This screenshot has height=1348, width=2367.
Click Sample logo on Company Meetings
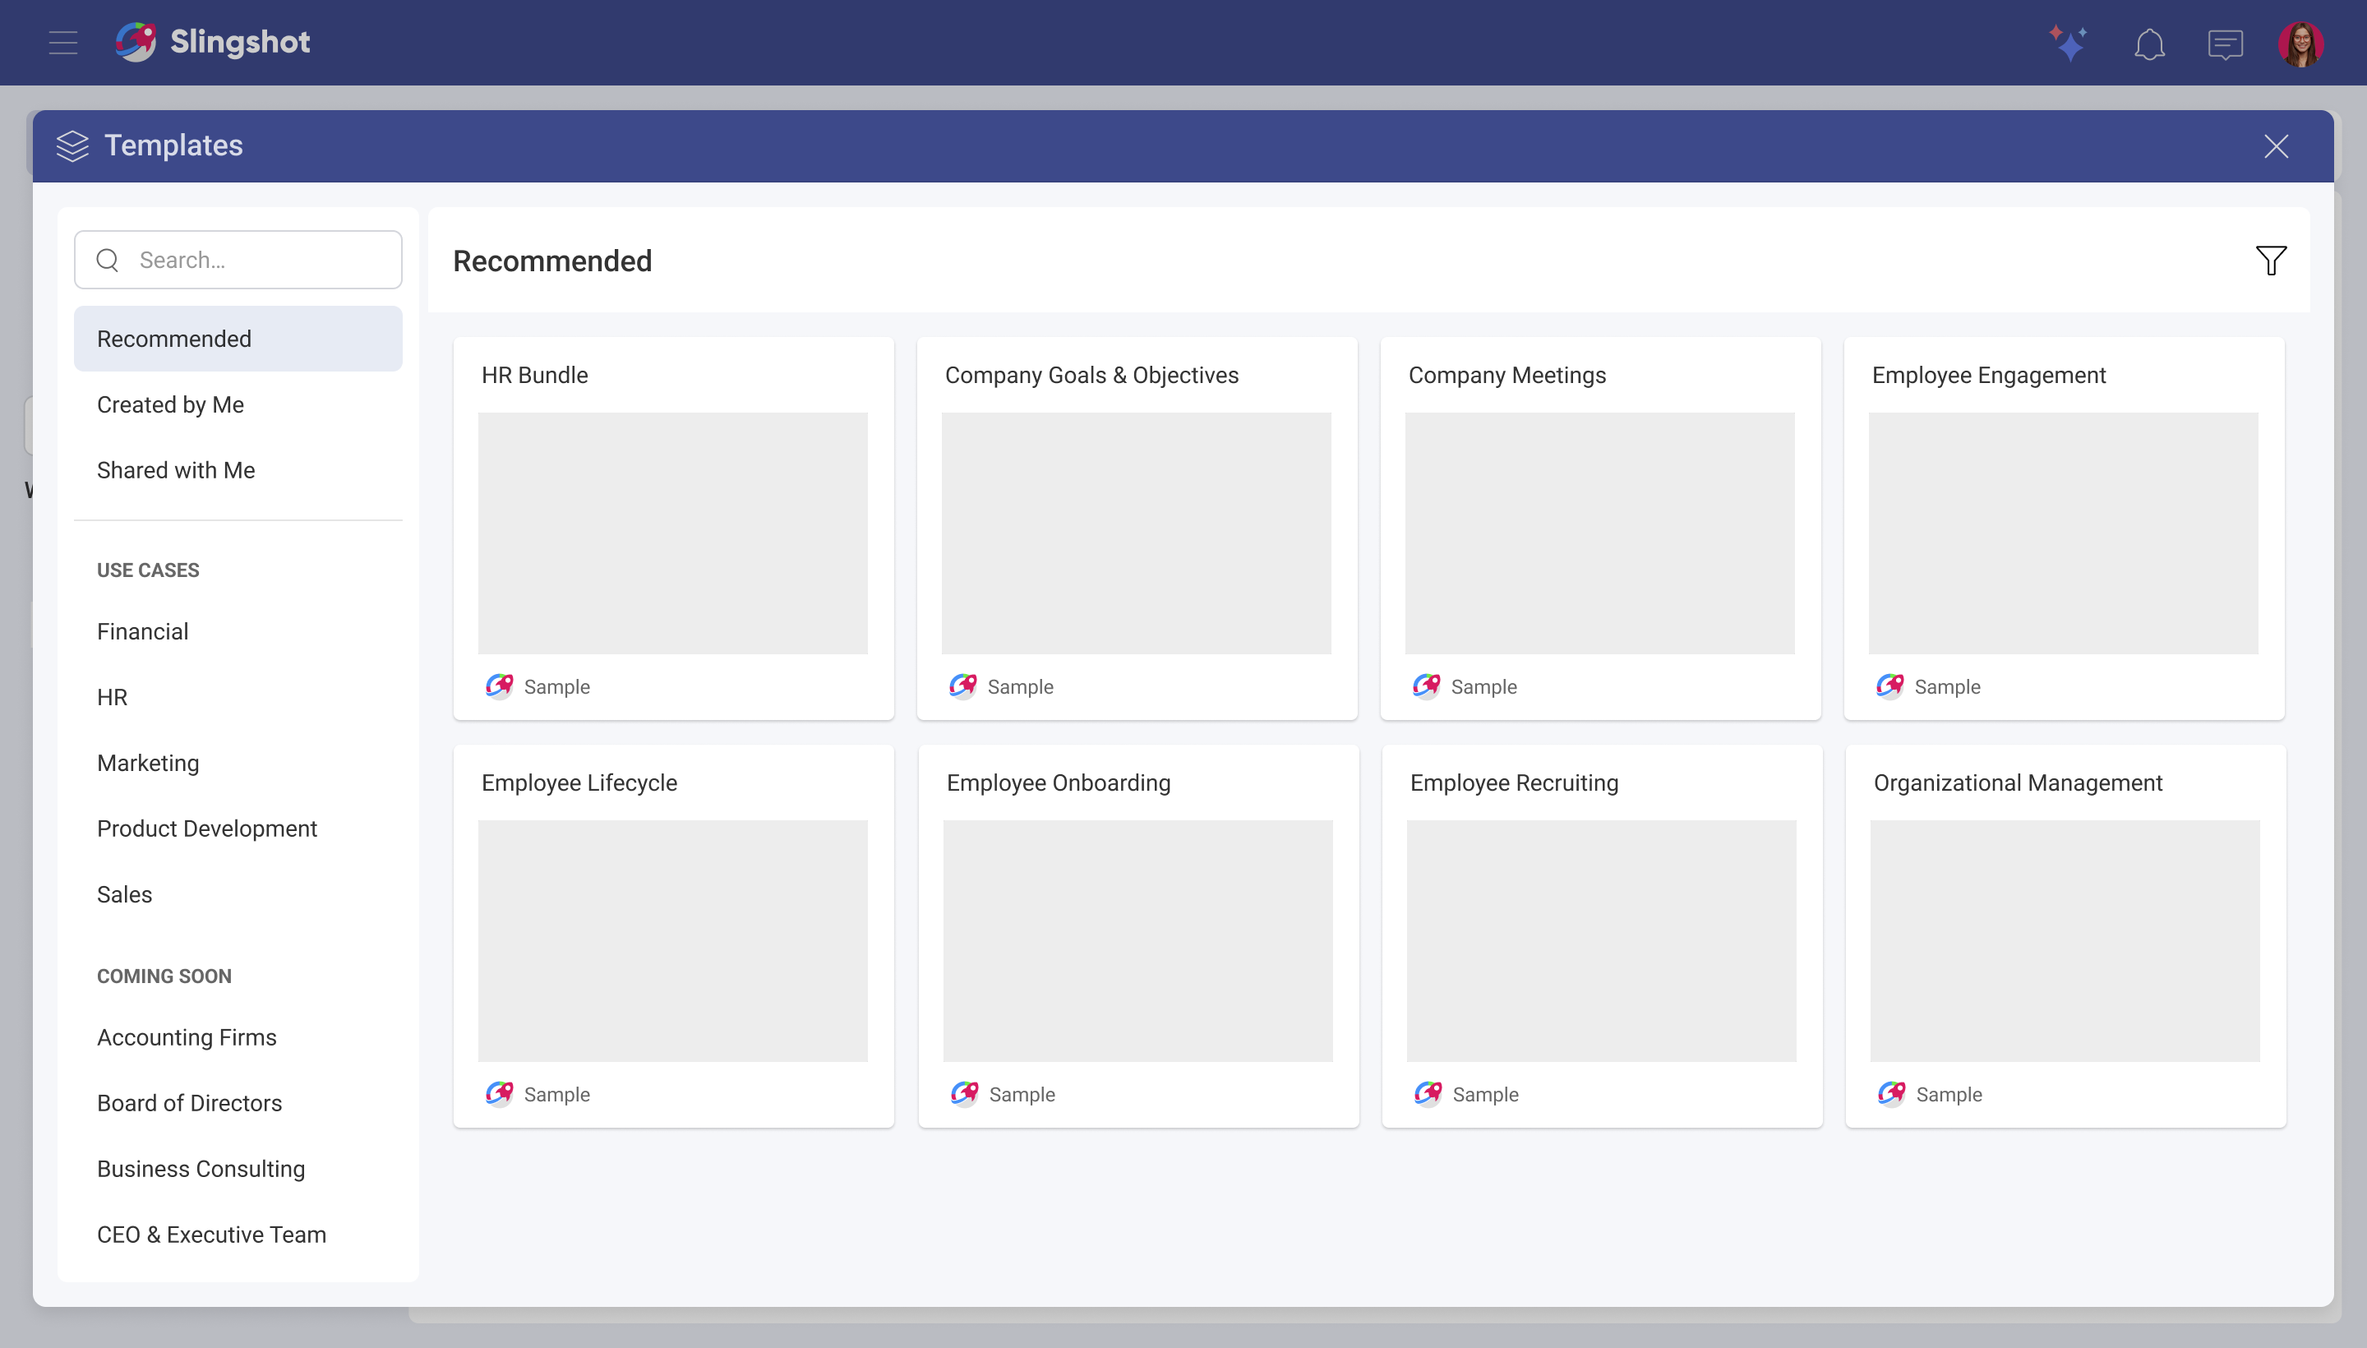click(x=1427, y=686)
